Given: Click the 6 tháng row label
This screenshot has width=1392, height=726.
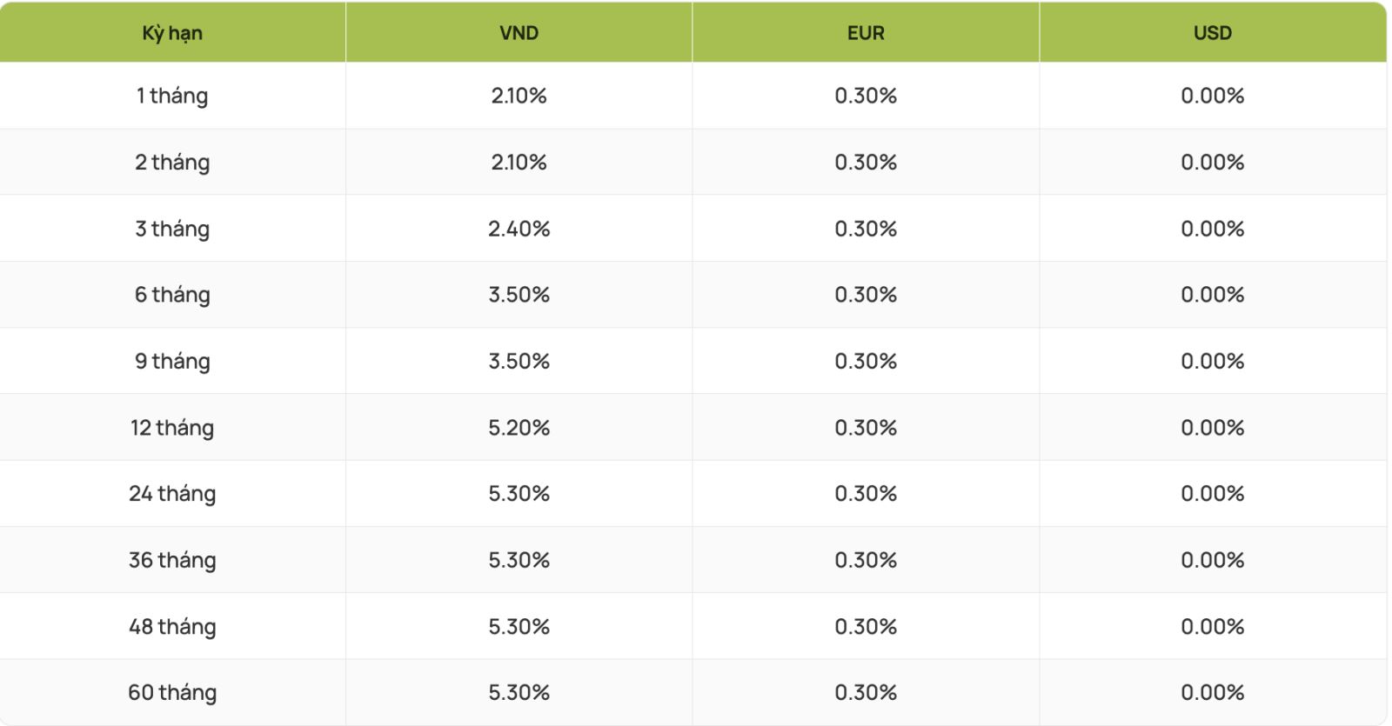Looking at the screenshot, I should click(x=172, y=295).
